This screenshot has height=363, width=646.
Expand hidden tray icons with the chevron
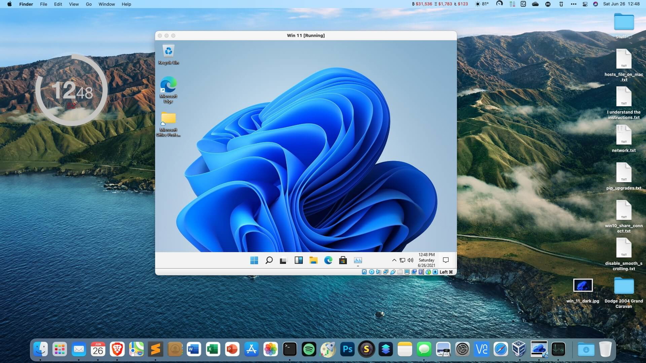[394, 260]
